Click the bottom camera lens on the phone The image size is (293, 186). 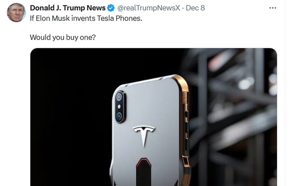pos(119,116)
